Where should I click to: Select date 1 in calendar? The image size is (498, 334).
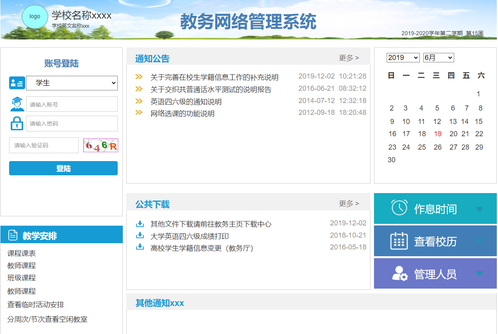point(478,94)
